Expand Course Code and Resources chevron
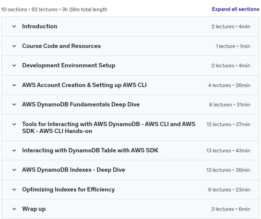The width and height of the screenshot is (261, 219). [x=14, y=46]
